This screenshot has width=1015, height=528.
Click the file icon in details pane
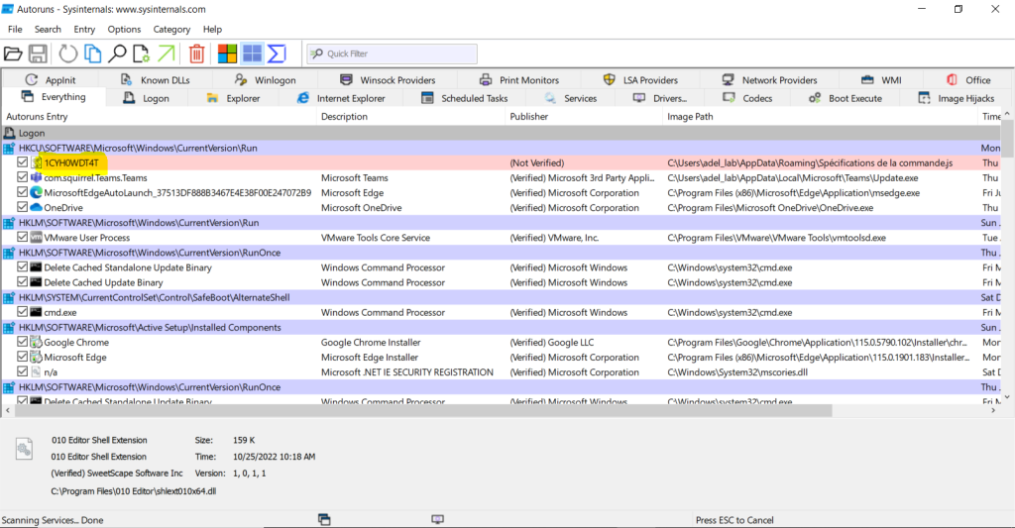24,449
